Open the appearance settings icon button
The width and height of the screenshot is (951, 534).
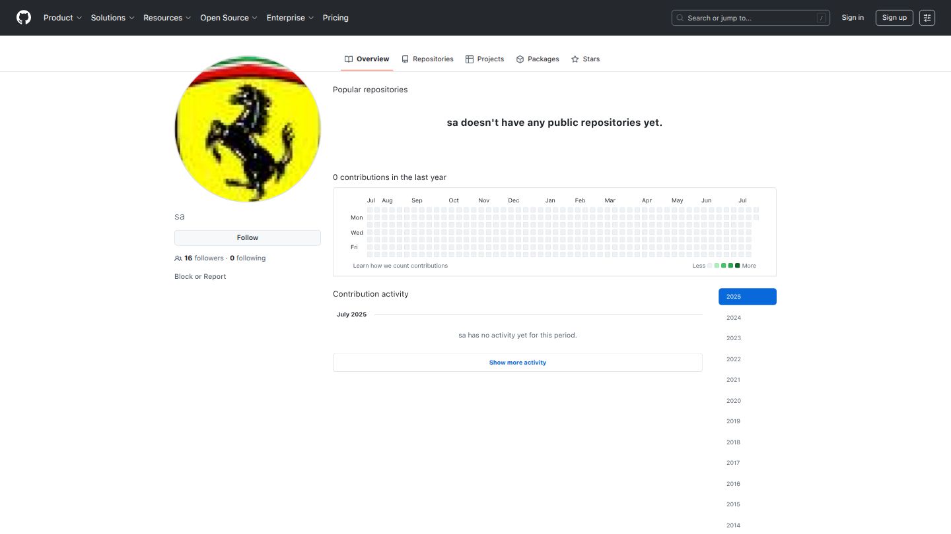pos(927,18)
